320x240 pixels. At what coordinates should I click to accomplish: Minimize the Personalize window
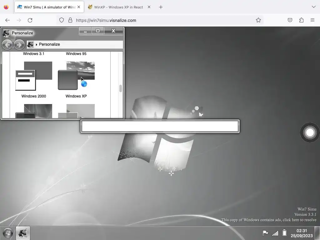85,31
